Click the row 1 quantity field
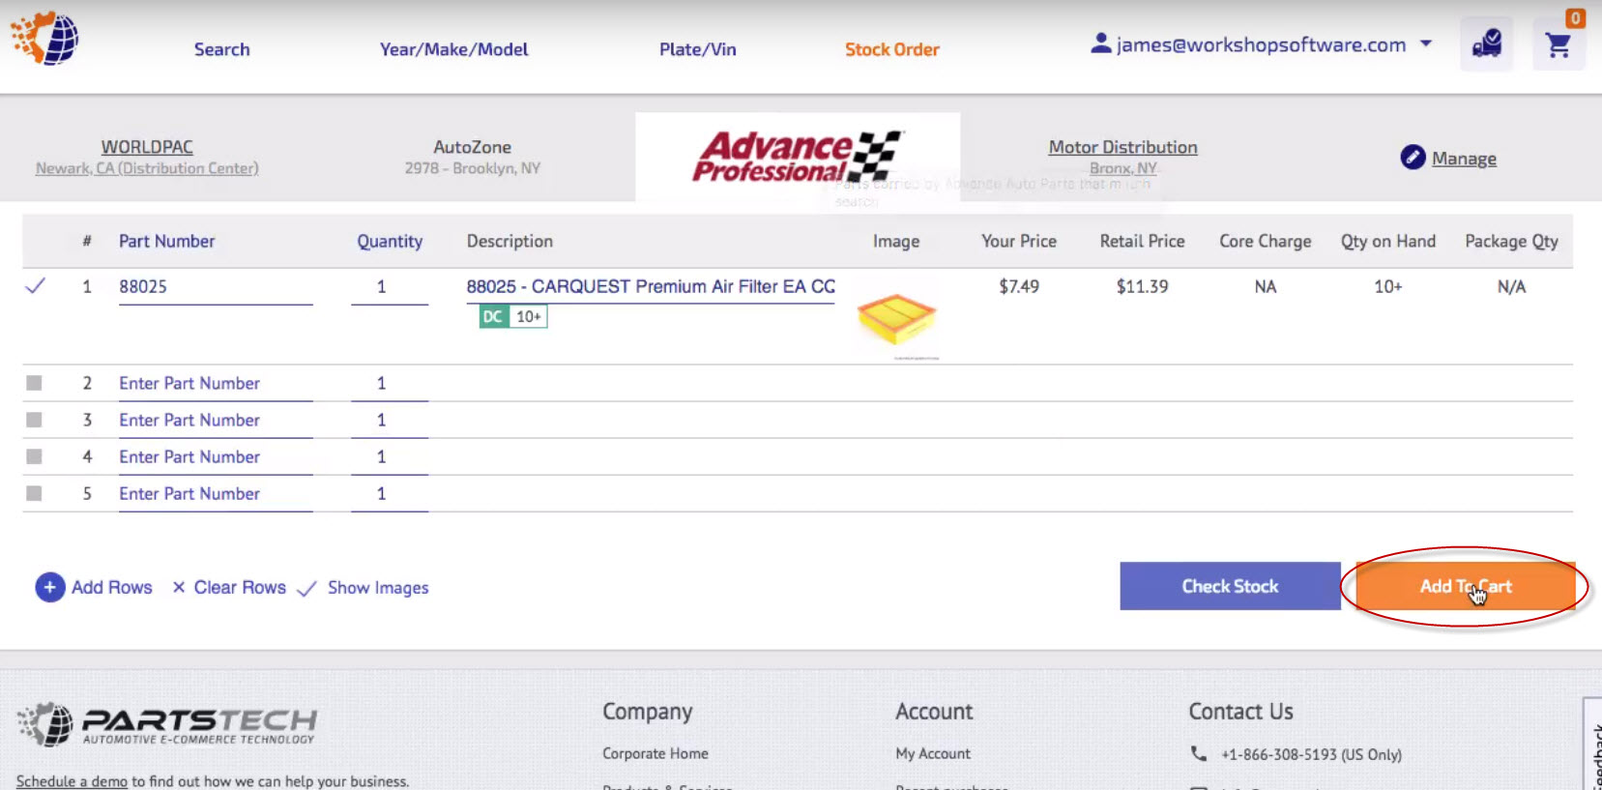 click(x=390, y=286)
